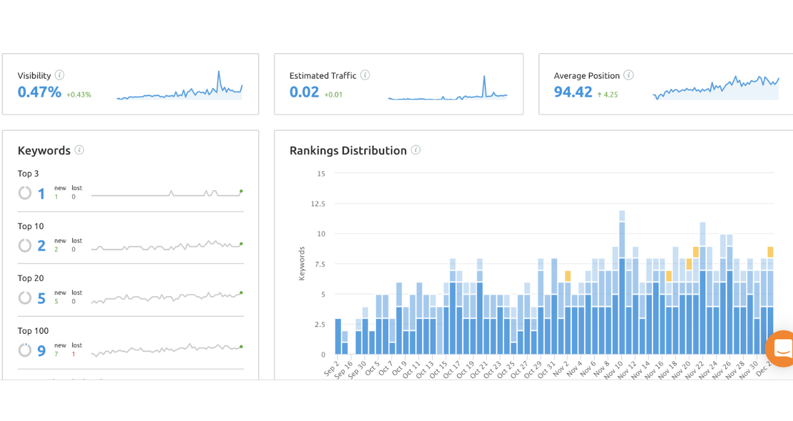793x421 pixels.
Task: Click the Top 20 keyword count 5
Action: click(41, 298)
